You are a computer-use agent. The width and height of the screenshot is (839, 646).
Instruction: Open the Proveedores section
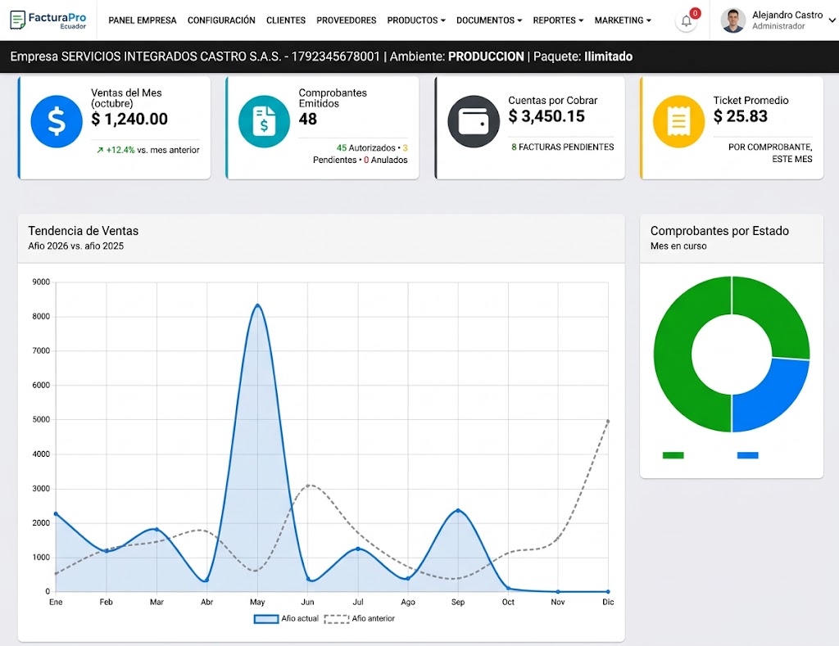coord(347,20)
